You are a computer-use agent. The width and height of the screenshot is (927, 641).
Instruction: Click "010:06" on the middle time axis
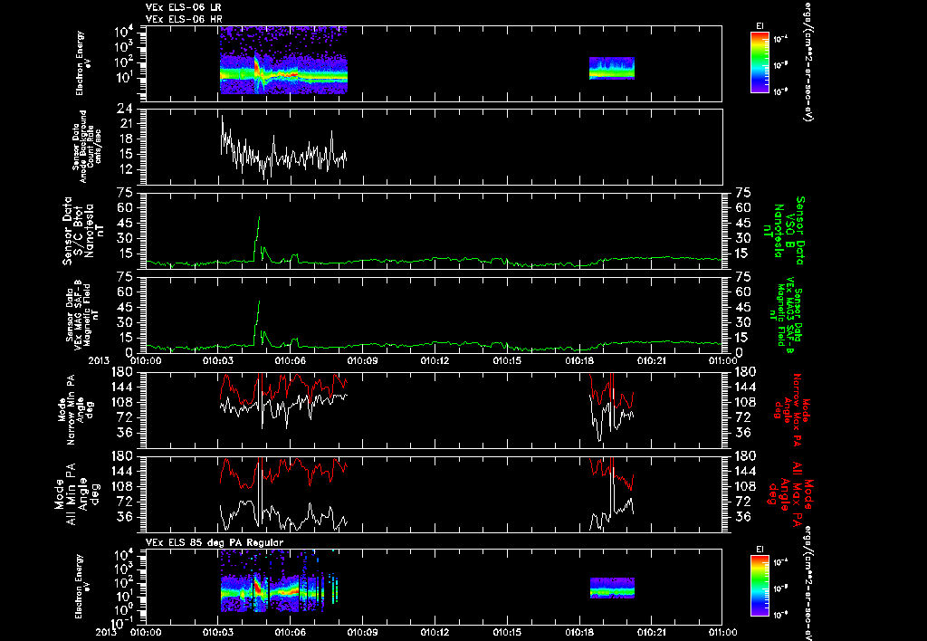coord(291,359)
